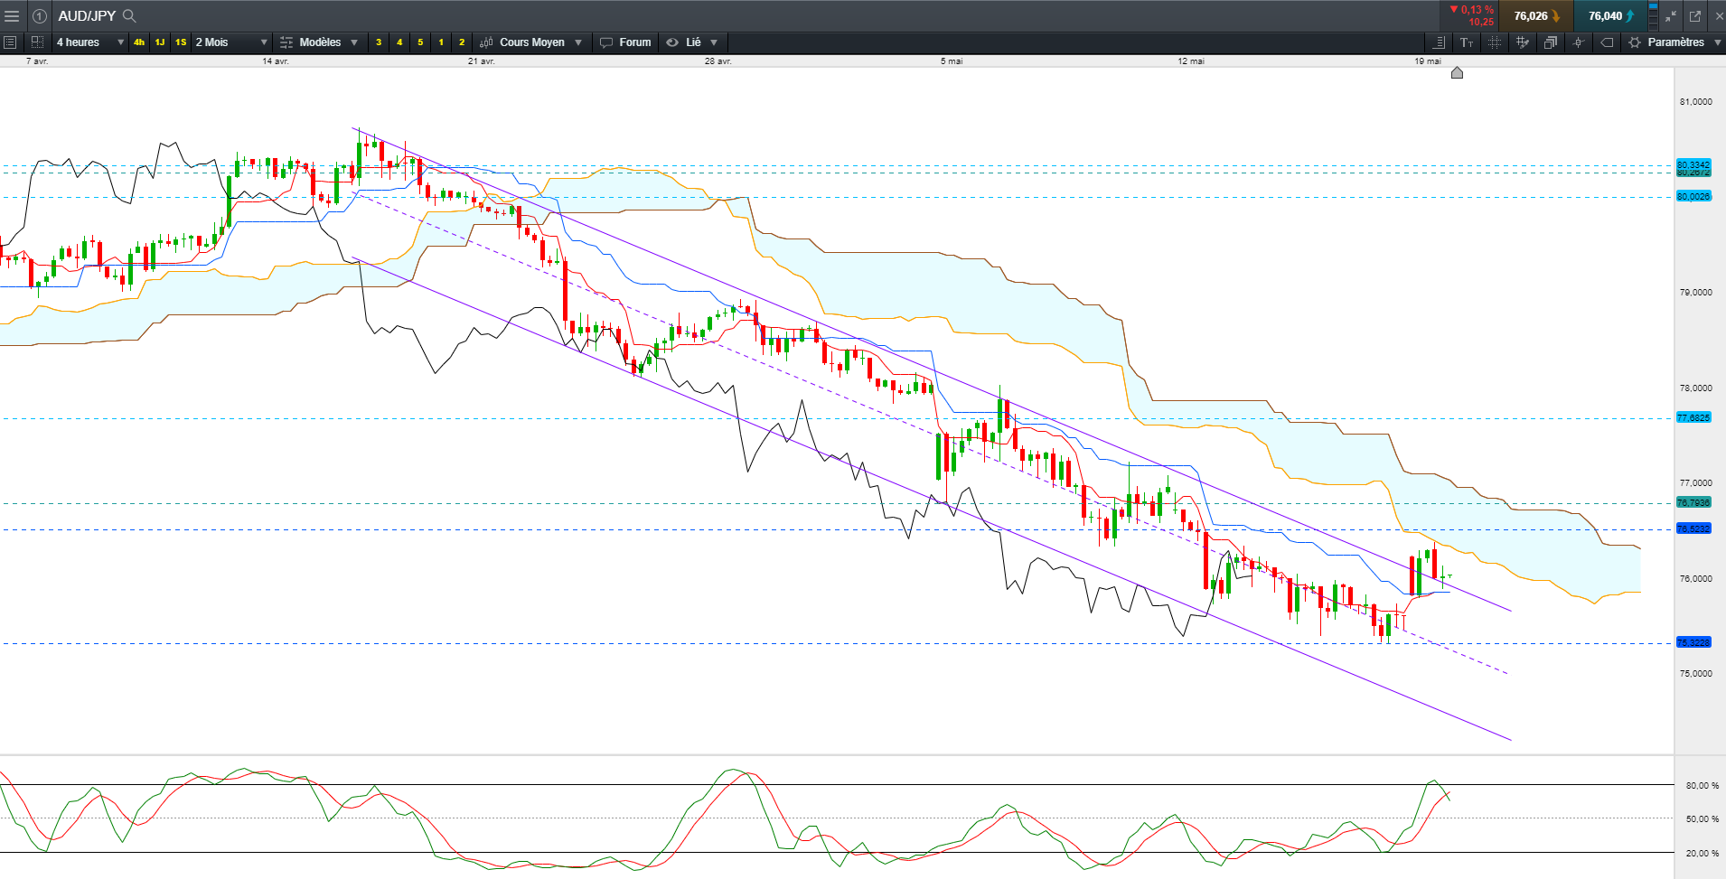Apply template shortcut 4
Image resolution: width=1726 pixels, height=879 pixels.
click(x=399, y=42)
